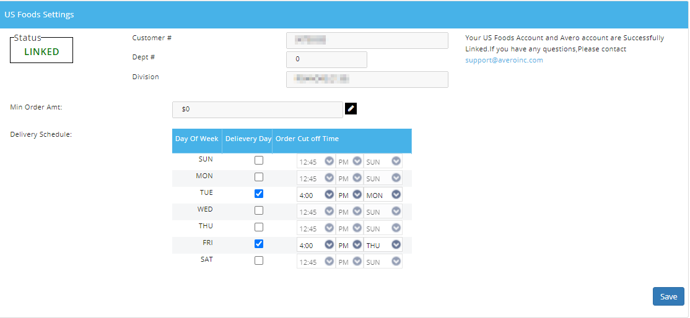Open TUE row MON cut off day dropdown
Screen dimensions: 690x318
pos(383,195)
